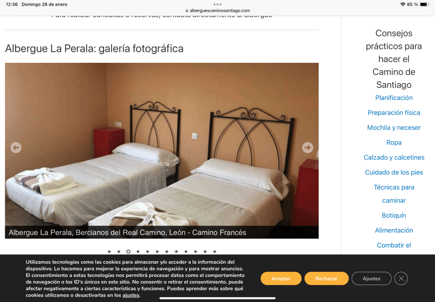Tap the alberguescaminosantiago.com address bar
This screenshot has width=435, height=302.
pos(217,11)
